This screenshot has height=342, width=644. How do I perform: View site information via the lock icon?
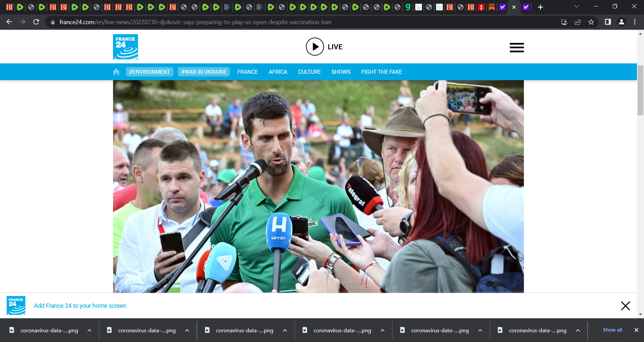coord(53,22)
